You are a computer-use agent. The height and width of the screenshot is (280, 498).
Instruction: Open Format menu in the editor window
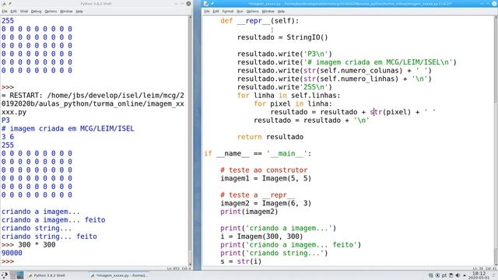(228, 11)
